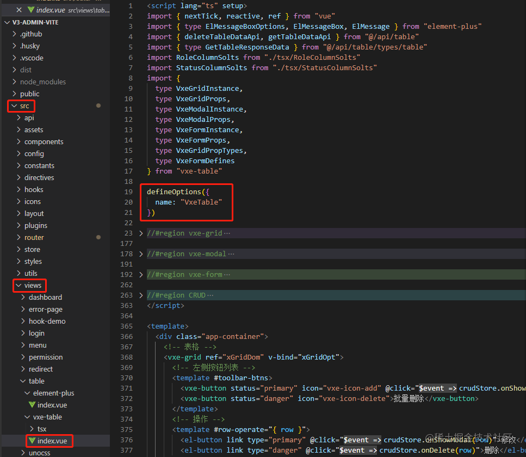Unfold the CRUD region chevron

click(x=141, y=295)
